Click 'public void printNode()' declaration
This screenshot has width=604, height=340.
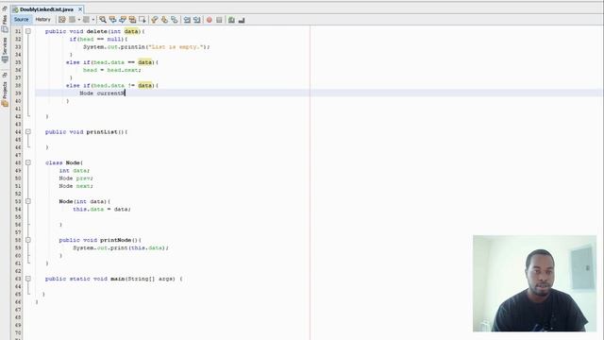pos(100,240)
